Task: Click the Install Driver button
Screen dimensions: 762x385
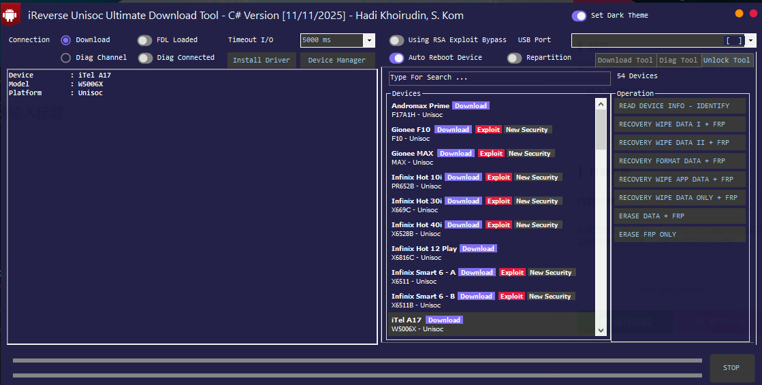Action: click(261, 61)
